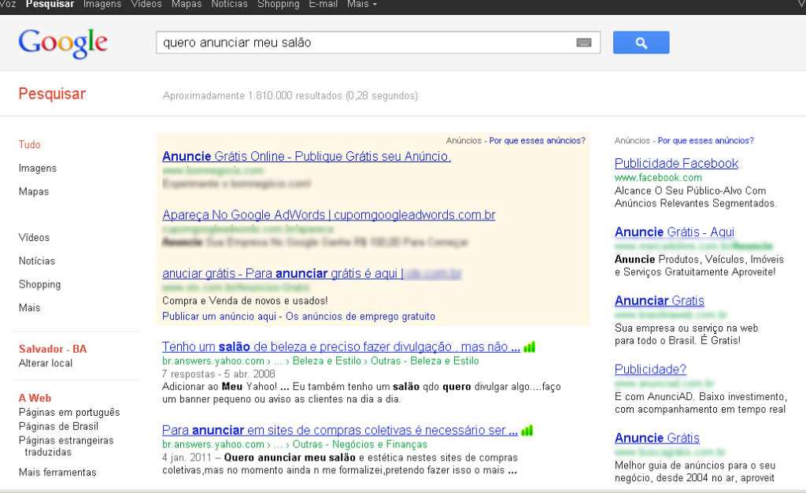Open Notícias in the top navigation bar
Image resolution: width=806 pixels, height=493 pixels.
(229, 4)
